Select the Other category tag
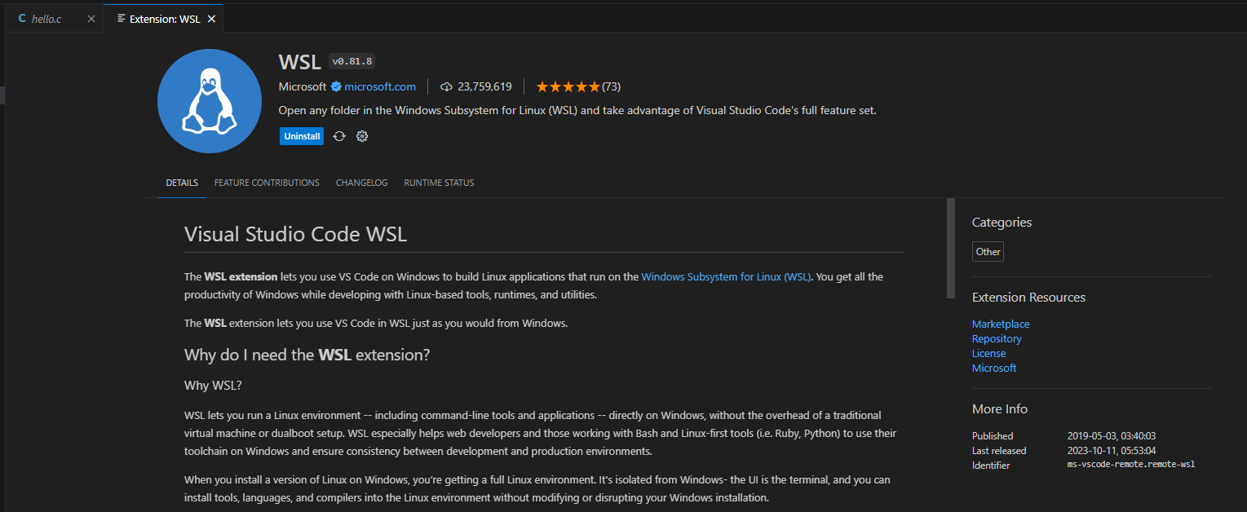This screenshot has width=1247, height=512. [988, 252]
